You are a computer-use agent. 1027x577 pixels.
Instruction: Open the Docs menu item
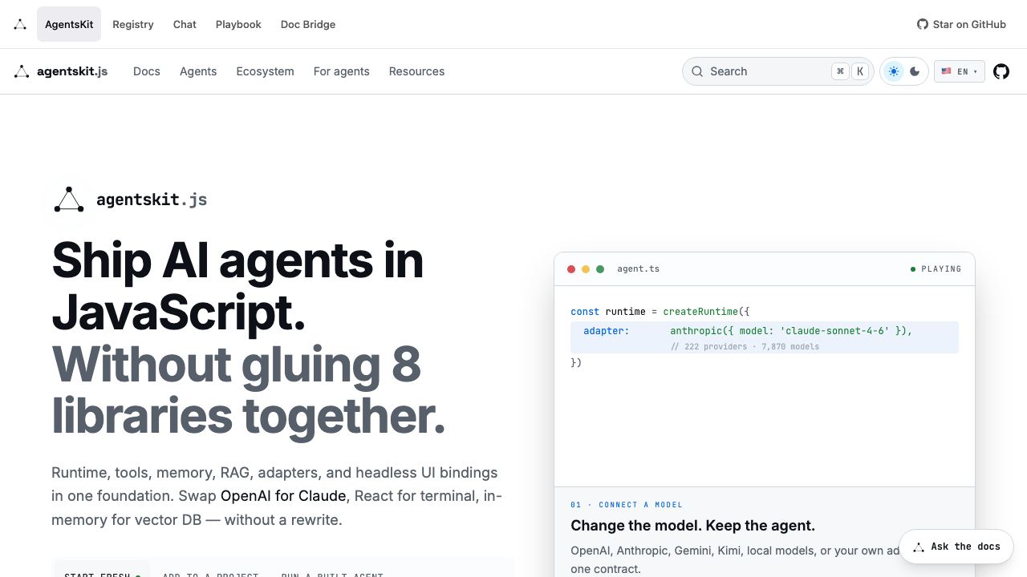147,71
